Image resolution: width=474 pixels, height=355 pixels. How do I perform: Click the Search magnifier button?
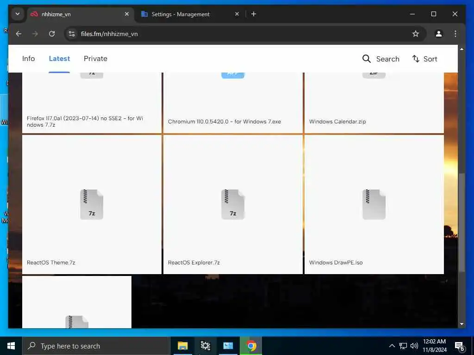point(381,59)
